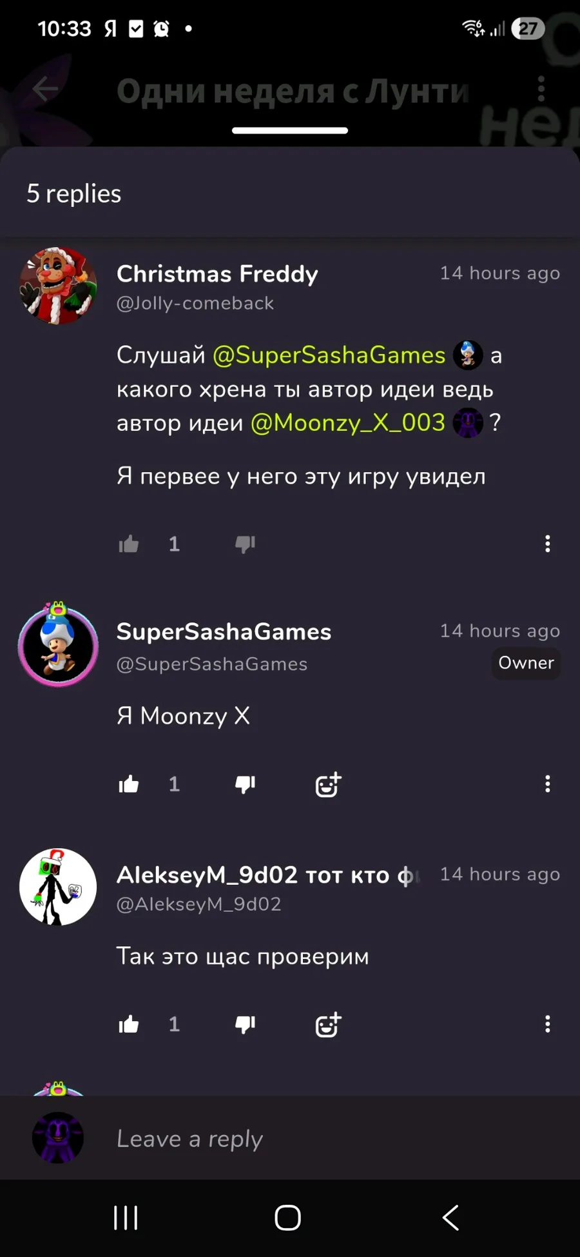Tap the Android recent apps button
Viewport: 580px width, 1257px height.
point(126,1218)
